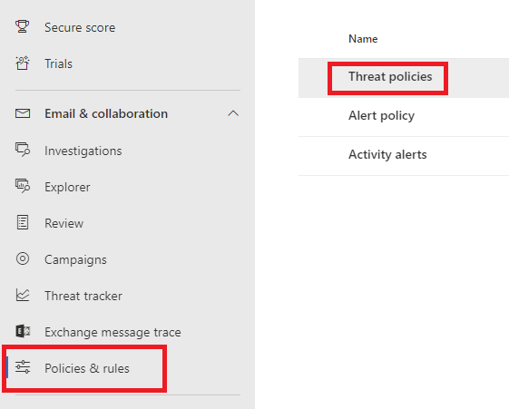Open the Alert policy entry
Screen dimensions: 509x409
click(381, 116)
